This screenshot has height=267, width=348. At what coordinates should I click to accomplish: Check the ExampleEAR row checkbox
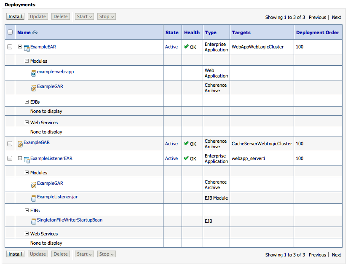coord(10,47)
